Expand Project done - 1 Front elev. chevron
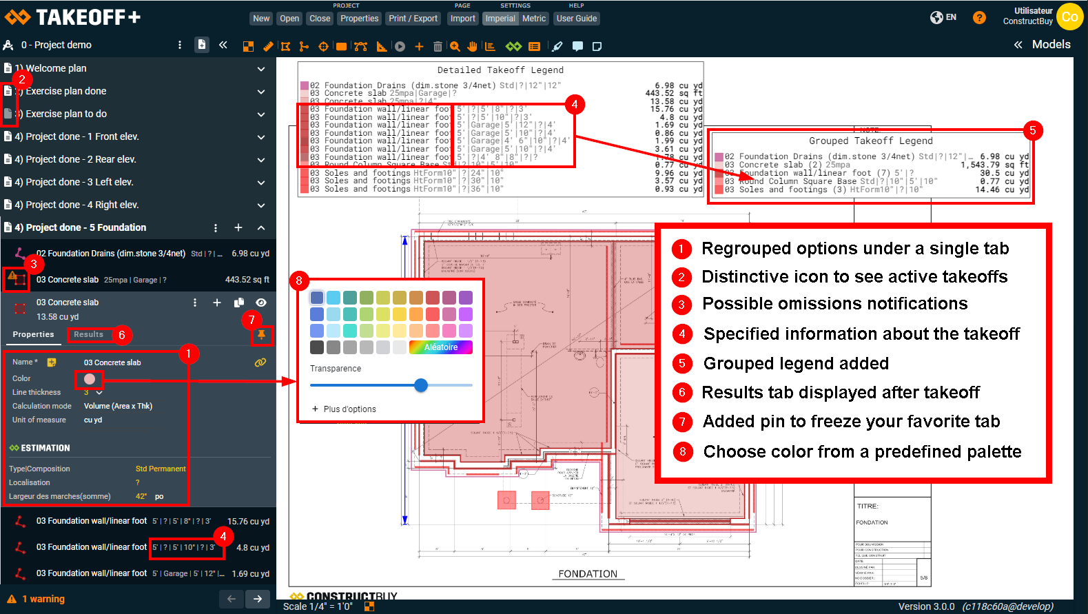Image resolution: width=1088 pixels, height=614 pixels. pos(261,137)
